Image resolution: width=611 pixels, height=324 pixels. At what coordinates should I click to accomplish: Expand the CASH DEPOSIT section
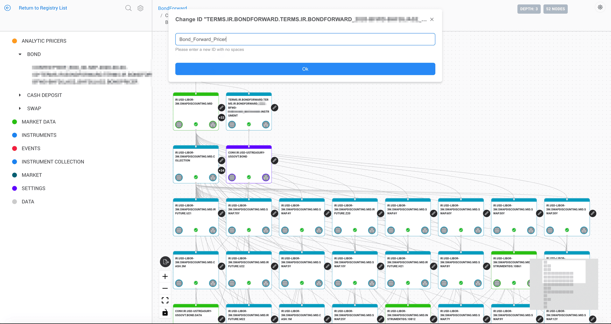click(19, 95)
